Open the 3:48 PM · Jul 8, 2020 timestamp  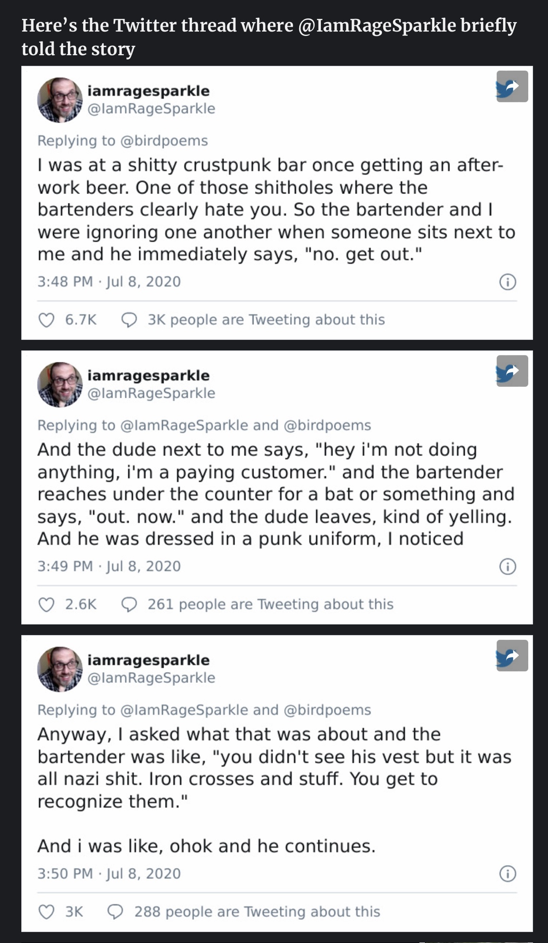tap(109, 281)
